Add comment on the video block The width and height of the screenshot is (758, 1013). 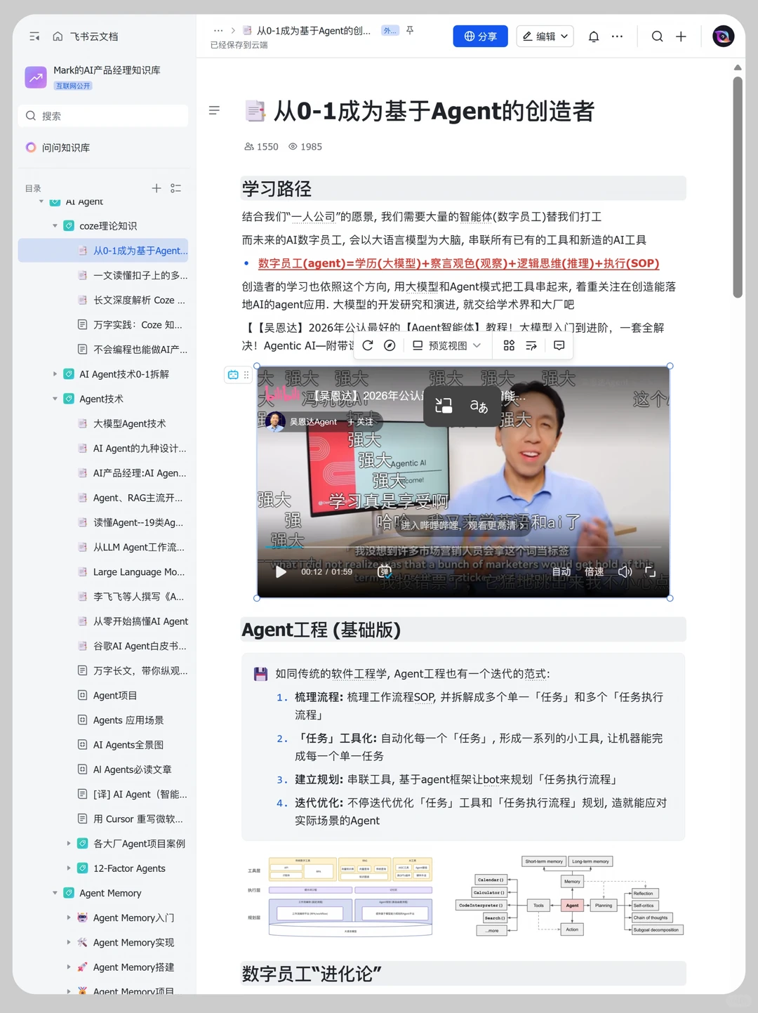point(559,345)
